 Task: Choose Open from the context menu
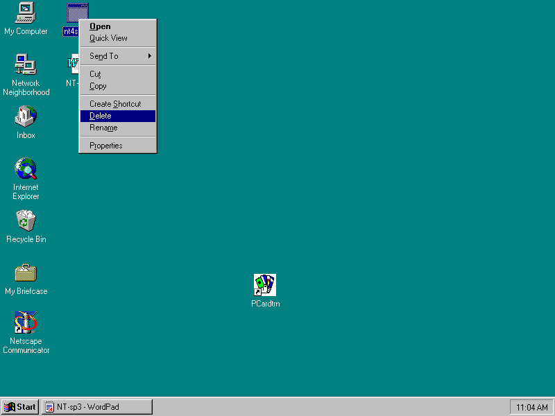tap(100, 26)
